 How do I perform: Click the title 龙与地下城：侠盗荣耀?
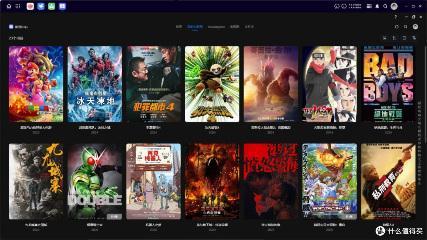212,225
